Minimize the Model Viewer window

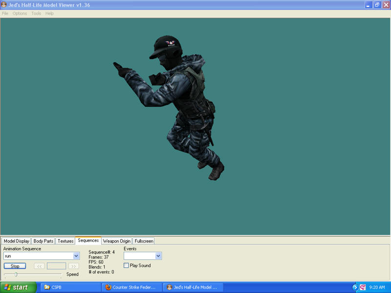coord(369,5)
